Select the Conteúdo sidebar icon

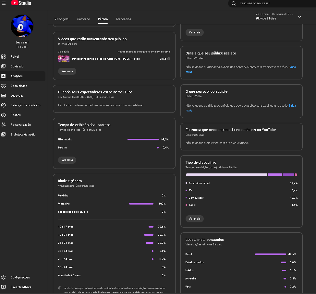point(4,66)
